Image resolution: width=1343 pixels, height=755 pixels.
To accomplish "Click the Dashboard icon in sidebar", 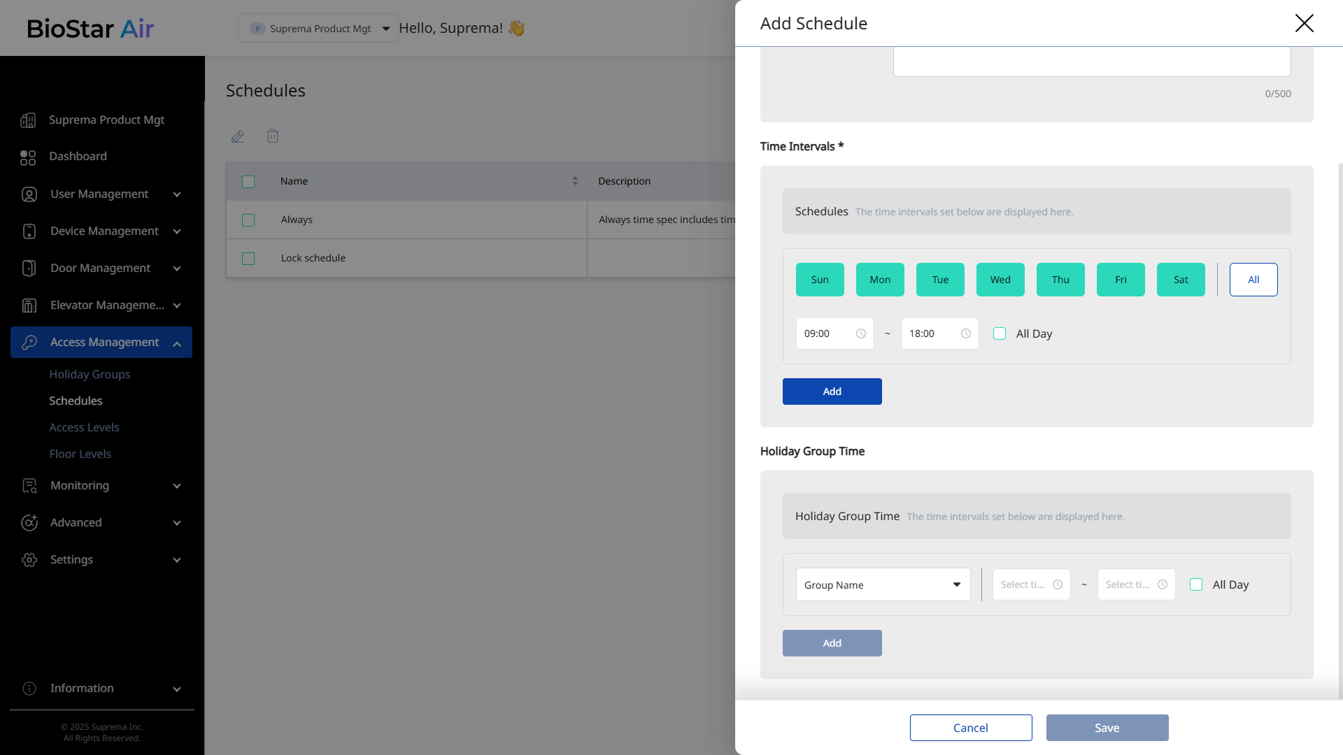I will [x=28, y=157].
